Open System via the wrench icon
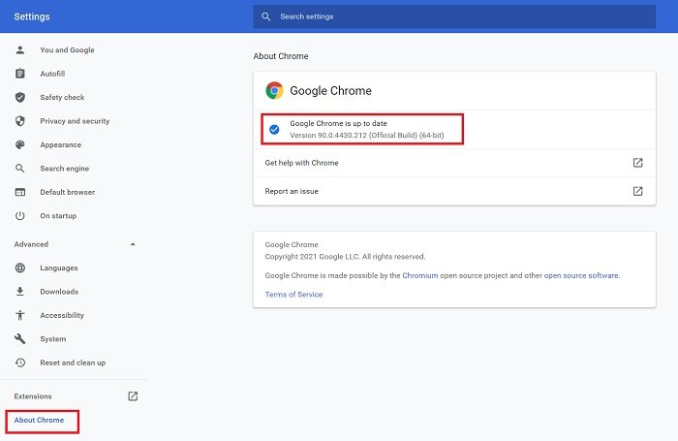The width and height of the screenshot is (678, 441). [x=20, y=339]
